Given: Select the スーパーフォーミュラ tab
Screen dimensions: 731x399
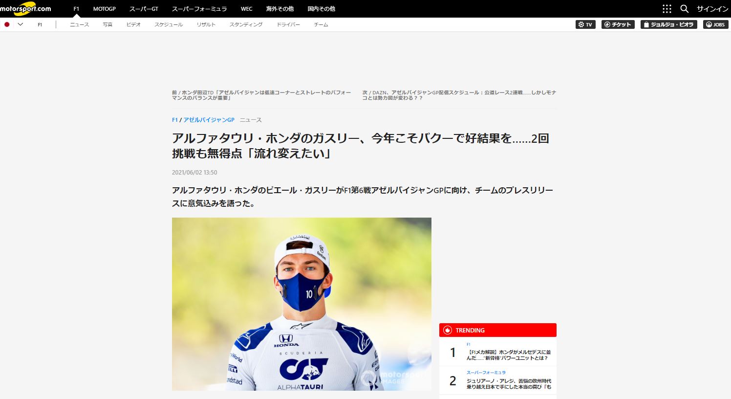Looking at the screenshot, I should (199, 9).
